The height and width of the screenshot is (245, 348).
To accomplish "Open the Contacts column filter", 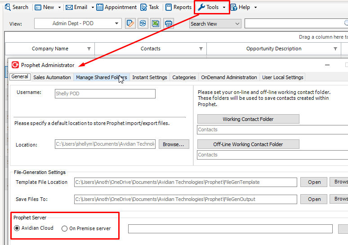I will tap(201, 49).
